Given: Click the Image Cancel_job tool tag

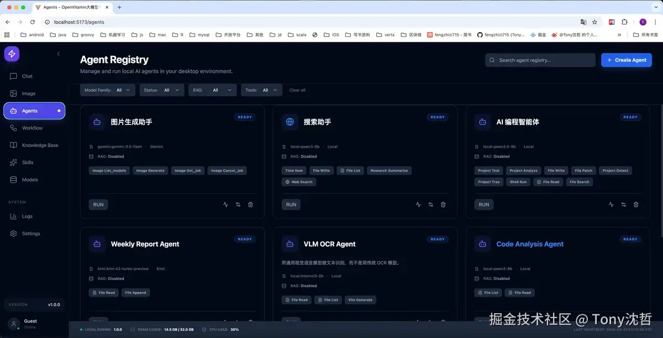Looking at the screenshot, I should coord(227,170).
